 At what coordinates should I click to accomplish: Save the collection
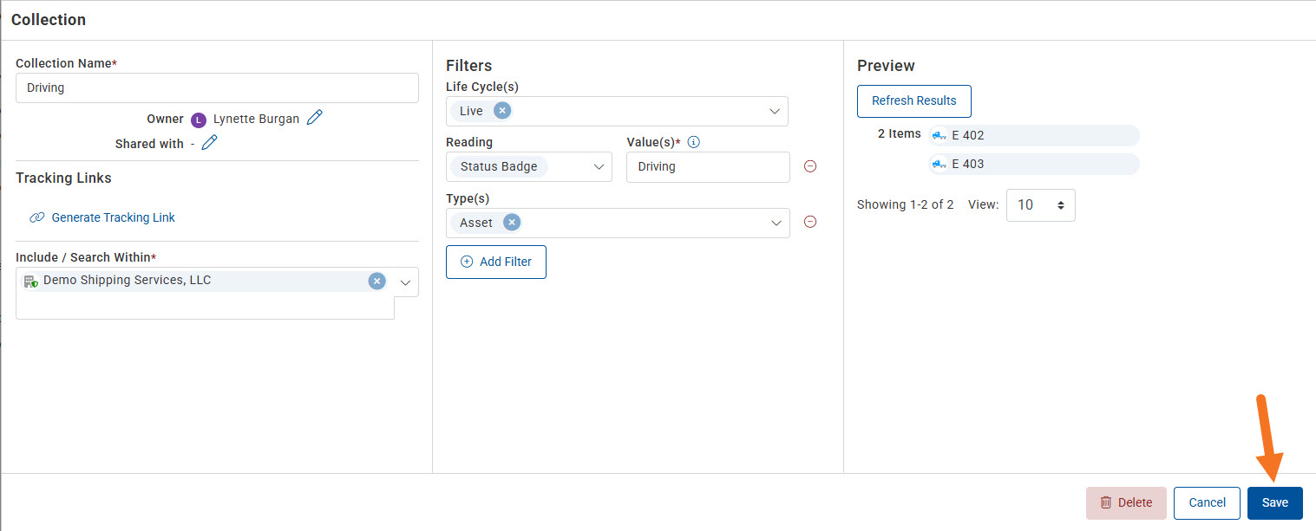pyautogui.click(x=1275, y=502)
